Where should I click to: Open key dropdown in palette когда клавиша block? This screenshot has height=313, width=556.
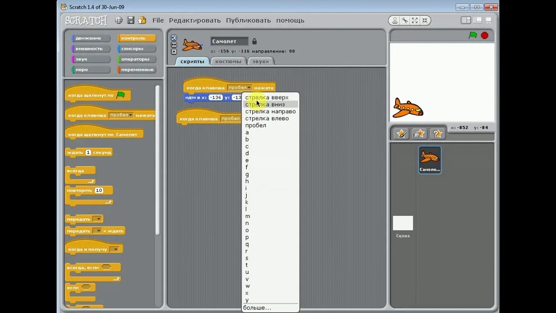coord(121,115)
